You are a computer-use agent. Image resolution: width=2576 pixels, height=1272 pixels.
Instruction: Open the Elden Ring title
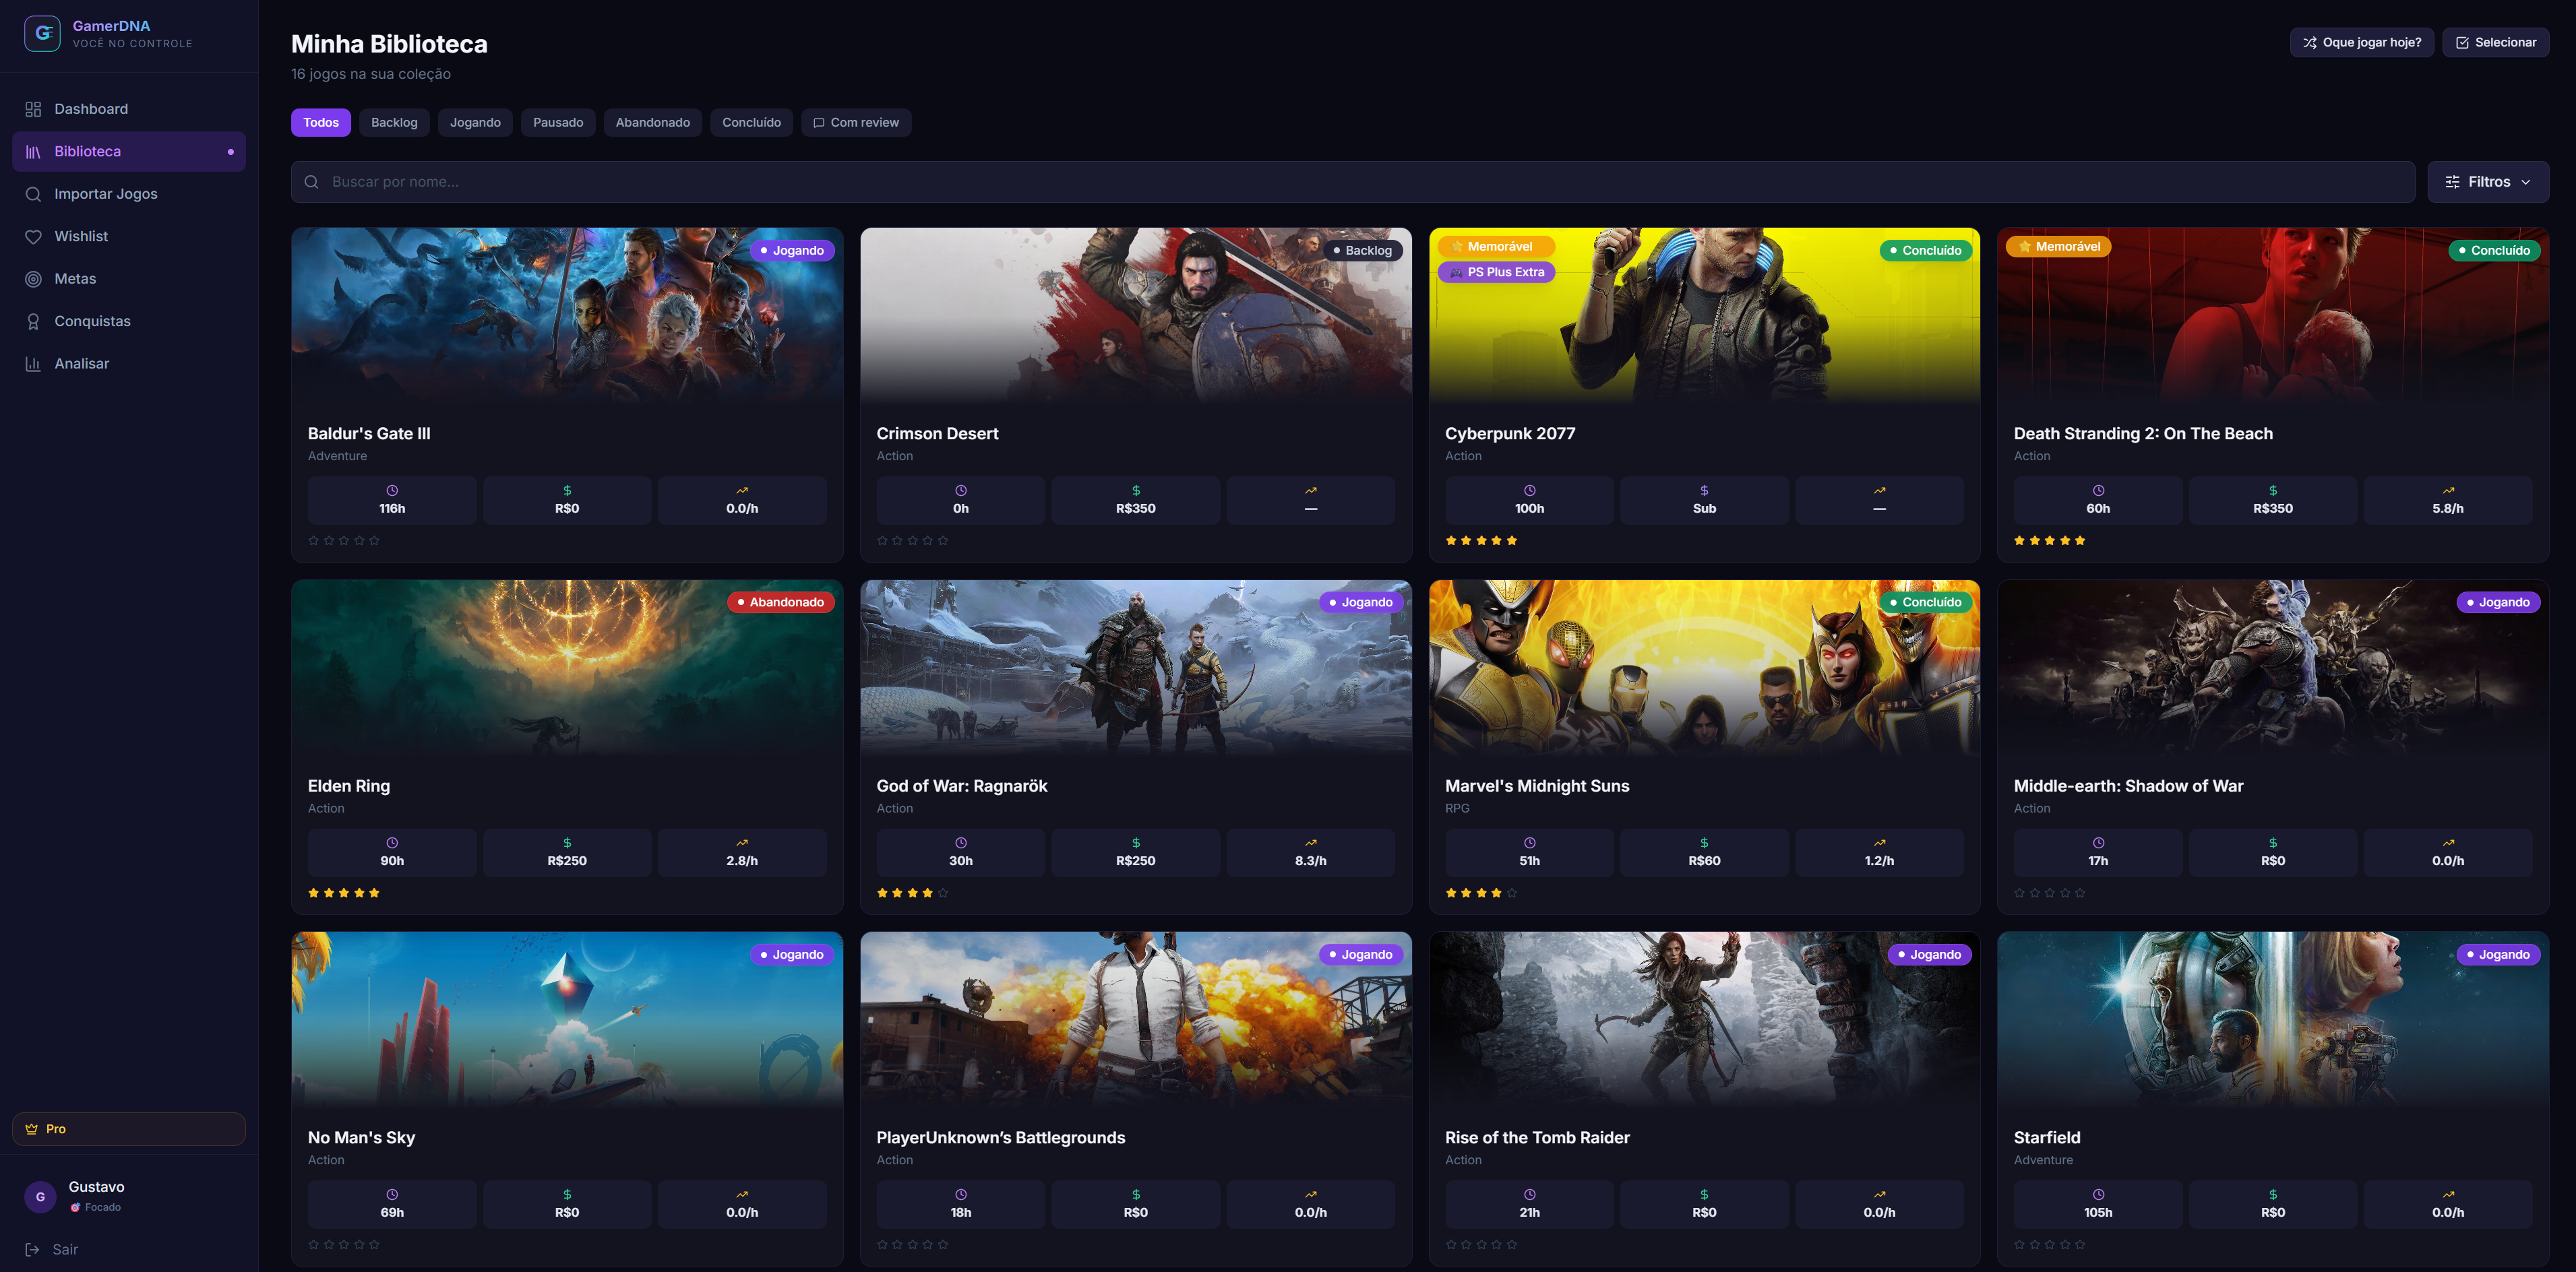pos(349,786)
